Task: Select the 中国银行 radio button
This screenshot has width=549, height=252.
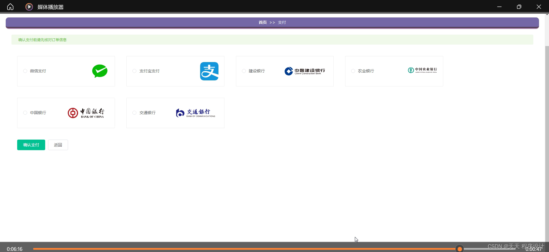Action: pyautogui.click(x=25, y=113)
